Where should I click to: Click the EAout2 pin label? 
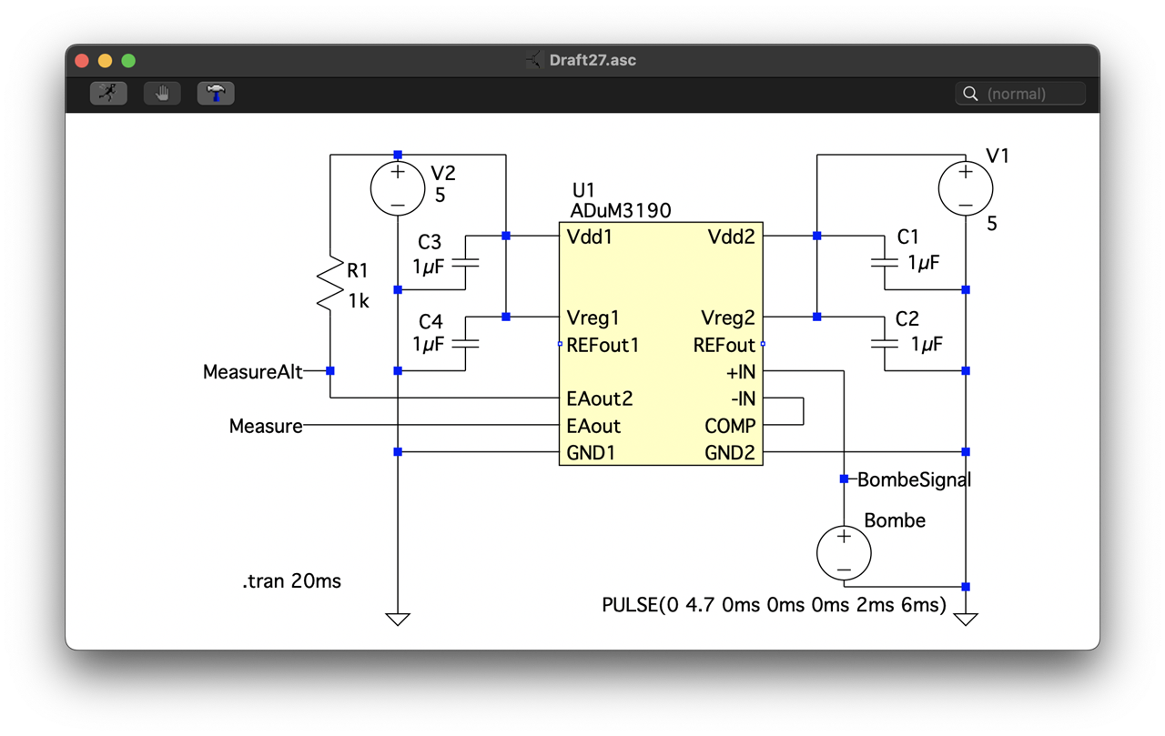(599, 399)
